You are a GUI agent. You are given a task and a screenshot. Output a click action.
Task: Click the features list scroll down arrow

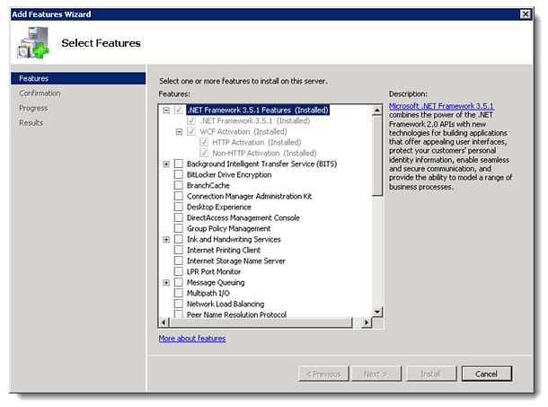tap(377, 312)
